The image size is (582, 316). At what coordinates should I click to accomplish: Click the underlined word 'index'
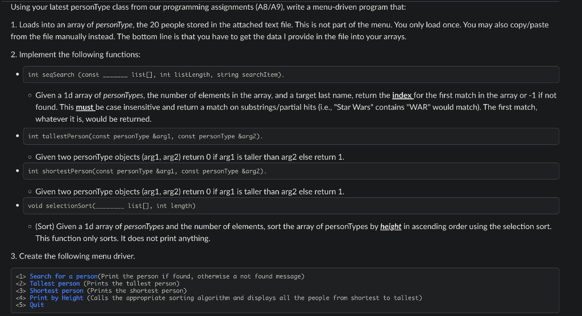tap(402, 95)
